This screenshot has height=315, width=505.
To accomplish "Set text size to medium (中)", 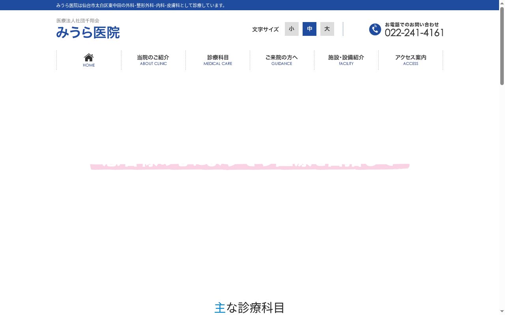I will click(309, 29).
